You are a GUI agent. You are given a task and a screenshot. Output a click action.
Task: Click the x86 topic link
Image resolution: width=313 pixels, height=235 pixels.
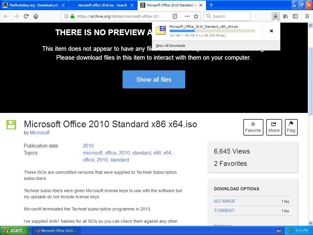click(x=157, y=153)
